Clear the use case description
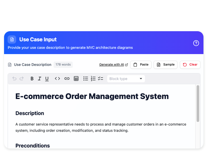Viewport: 209px width, 168px height. tap(190, 65)
